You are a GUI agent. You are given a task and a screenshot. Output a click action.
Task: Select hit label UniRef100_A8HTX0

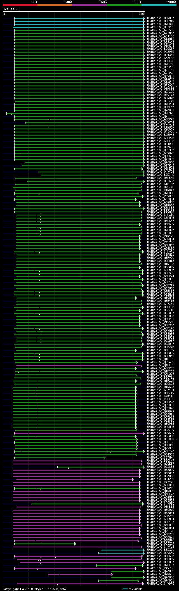161,451
